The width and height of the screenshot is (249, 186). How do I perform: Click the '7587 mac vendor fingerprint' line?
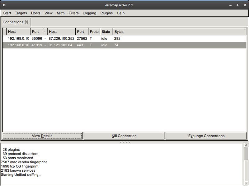pos(24,162)
